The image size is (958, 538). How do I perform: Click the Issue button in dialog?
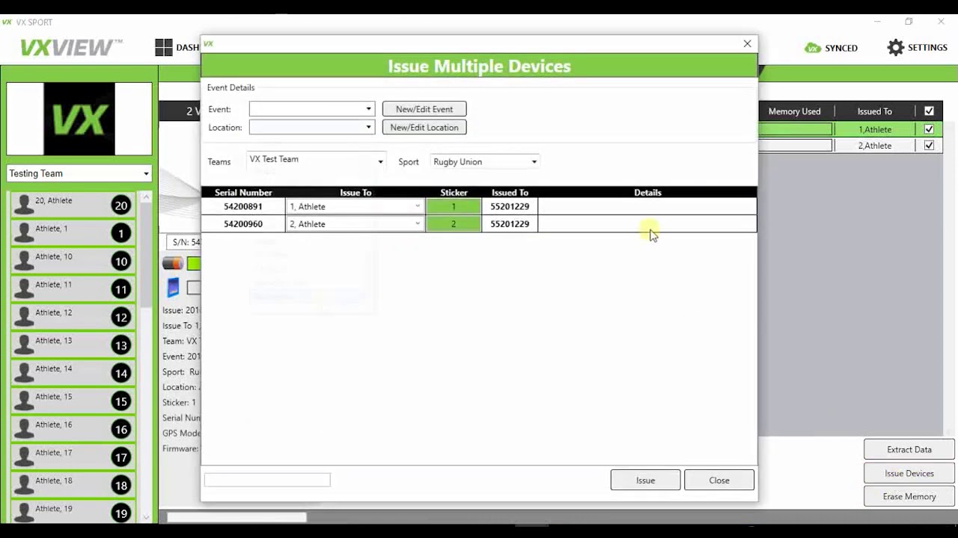(x=645, y=480)
